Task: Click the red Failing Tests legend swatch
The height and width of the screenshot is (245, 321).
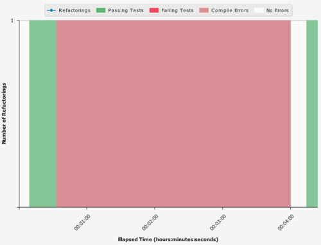Action: [x=154, y=10]
